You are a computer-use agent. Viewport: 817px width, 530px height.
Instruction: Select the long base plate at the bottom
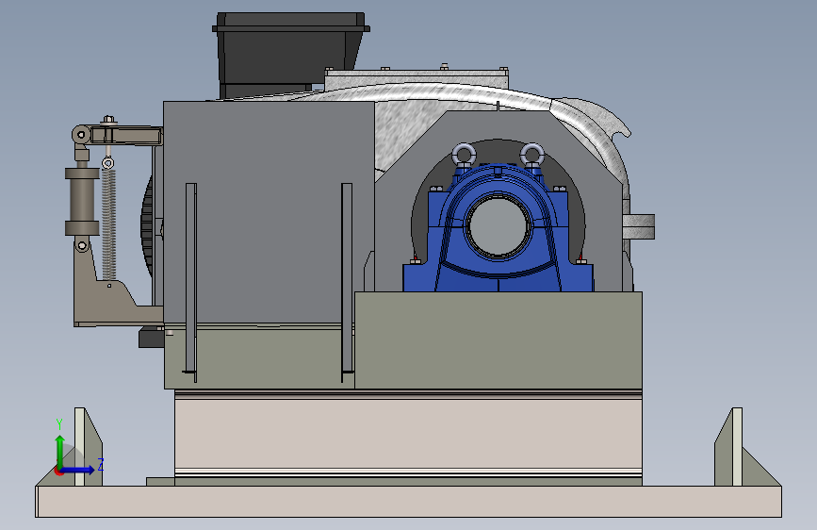click(x=409, y=502)
